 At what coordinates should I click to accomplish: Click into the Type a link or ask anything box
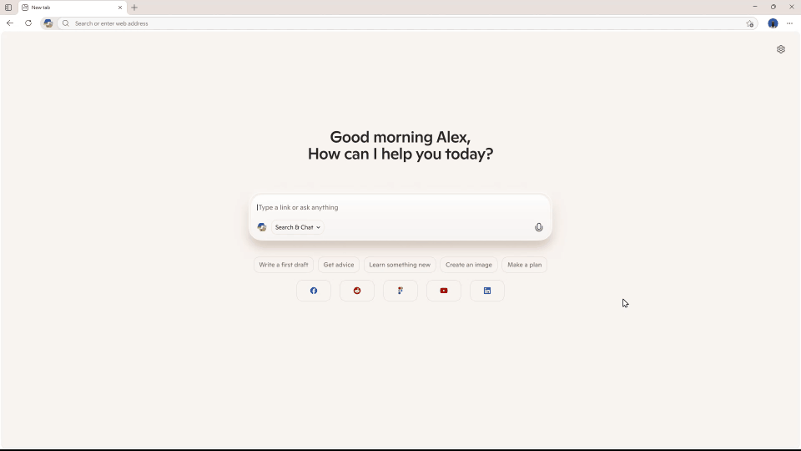tap(400, 207)
